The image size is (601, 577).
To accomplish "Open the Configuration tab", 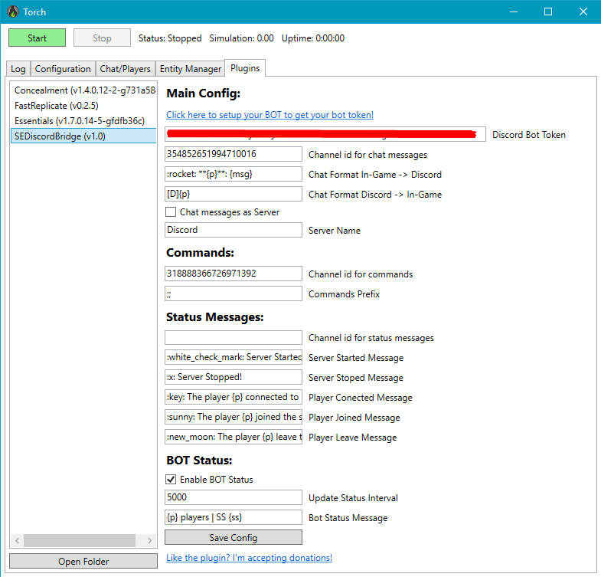I will point(63,69).
